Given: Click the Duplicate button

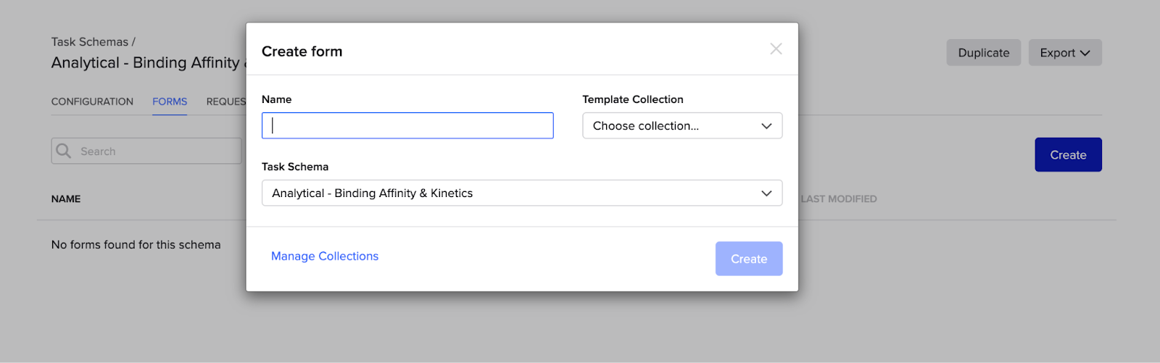Looking at the screenshot, I should [x=983, y=53].
